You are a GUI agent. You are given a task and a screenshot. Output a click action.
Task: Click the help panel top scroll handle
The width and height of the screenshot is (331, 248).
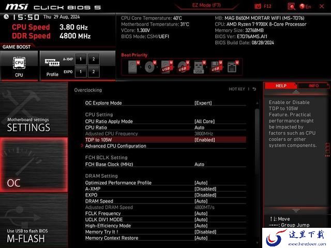[296, 91]
